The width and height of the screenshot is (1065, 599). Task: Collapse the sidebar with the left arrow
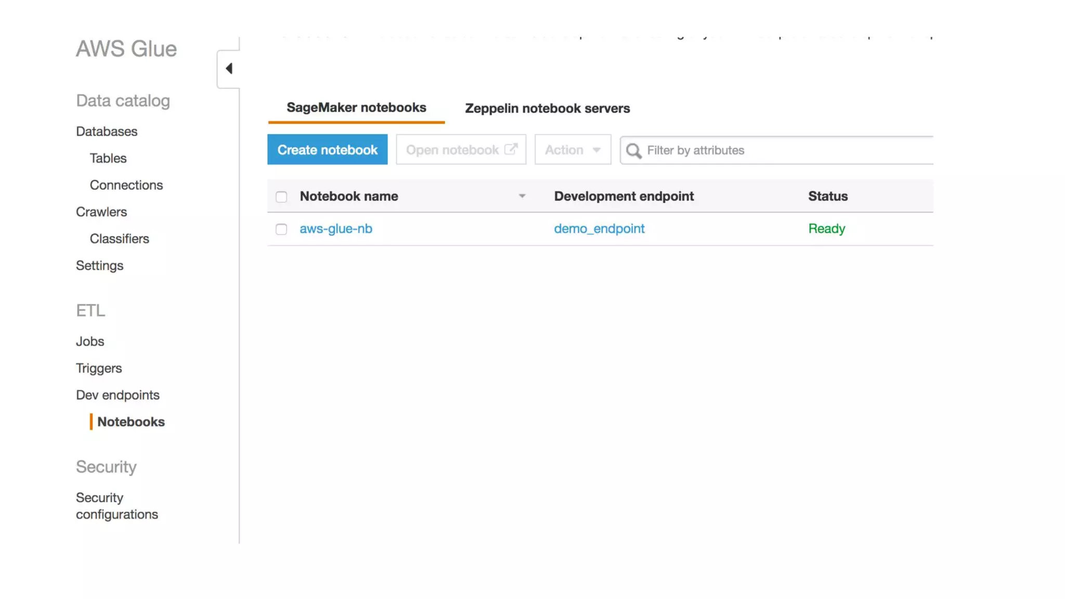point(229,69)
